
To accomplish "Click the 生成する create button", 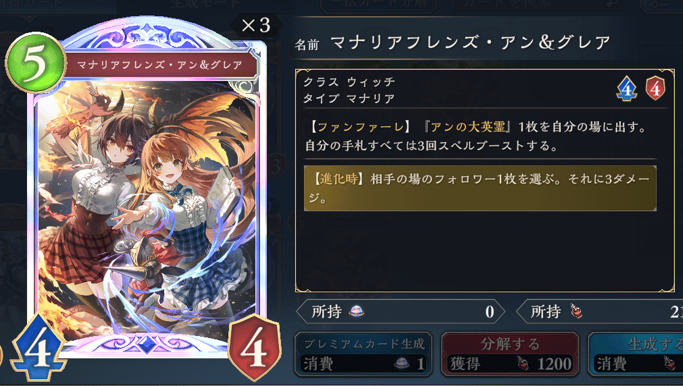I will pos(636,354).
